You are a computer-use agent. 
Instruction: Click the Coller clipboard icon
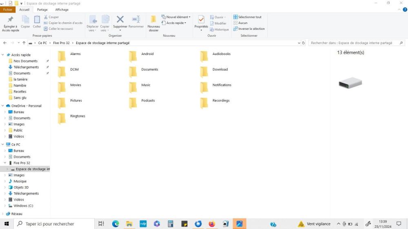click(37, 20)
